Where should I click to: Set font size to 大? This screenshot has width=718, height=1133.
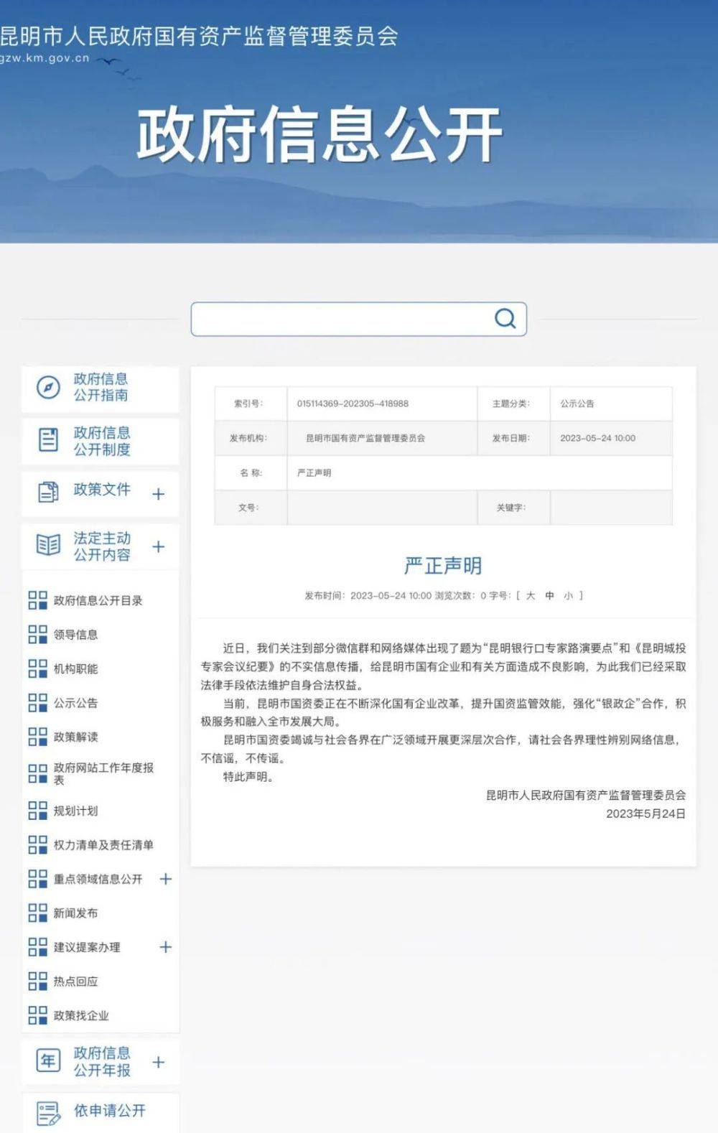pyautogui.click(x=531, y=595)
